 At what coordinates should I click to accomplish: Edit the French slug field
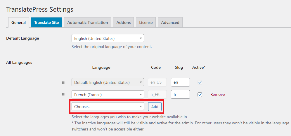[180, 95]
